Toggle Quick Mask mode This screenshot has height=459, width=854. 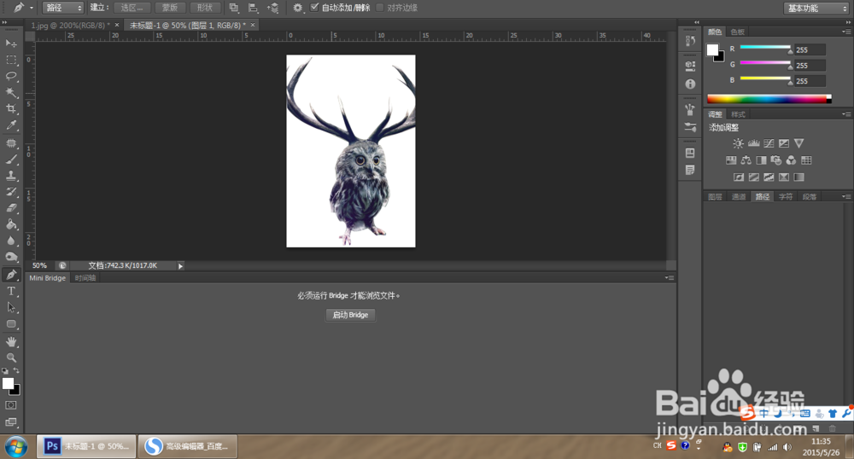coord(11,406)
